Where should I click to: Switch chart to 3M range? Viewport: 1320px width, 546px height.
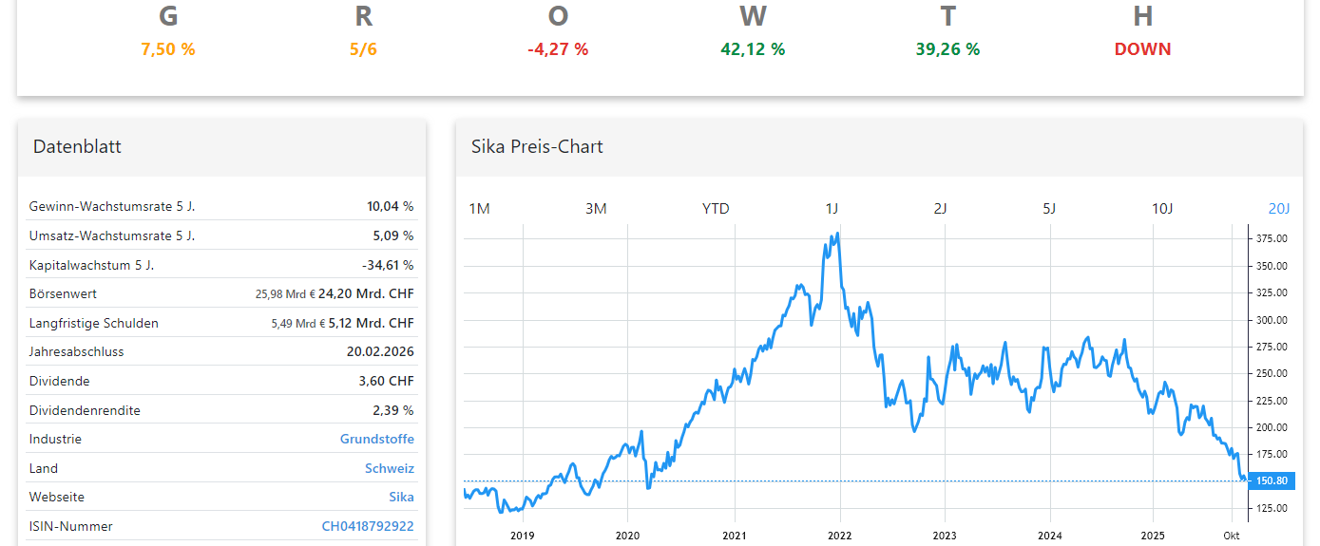point(596,209)
